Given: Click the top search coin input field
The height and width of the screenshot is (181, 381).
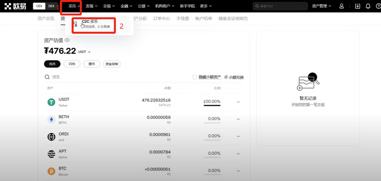Looking at the screenshot, I should pos(280,6).
